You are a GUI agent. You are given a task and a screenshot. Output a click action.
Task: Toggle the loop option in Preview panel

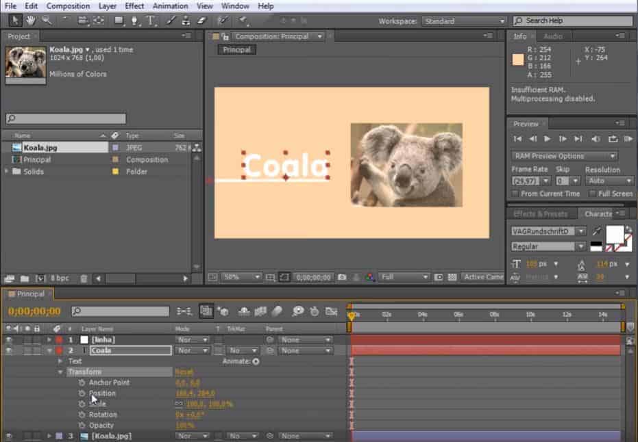coord(613,139)
